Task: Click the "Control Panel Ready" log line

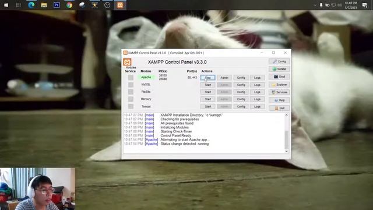Action: pos(175,135)
